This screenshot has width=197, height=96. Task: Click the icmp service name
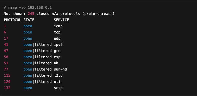(x=58, y=26)
